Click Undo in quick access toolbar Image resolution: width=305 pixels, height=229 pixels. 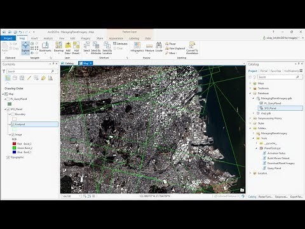pyautogui.click(x=20, y=32)
